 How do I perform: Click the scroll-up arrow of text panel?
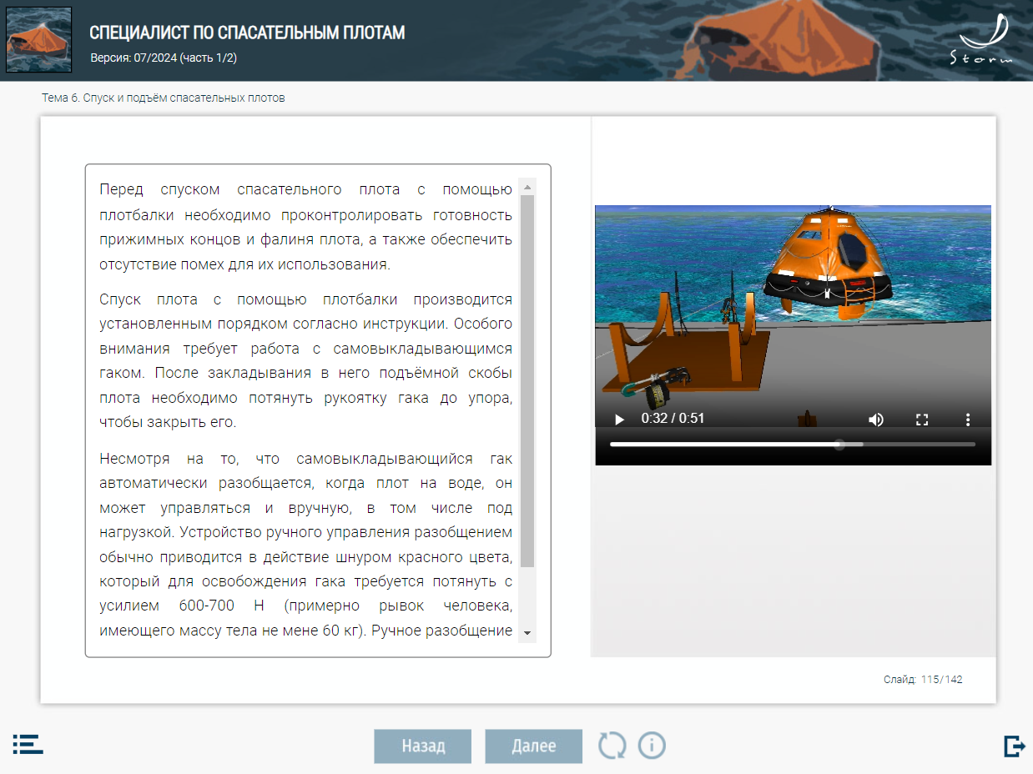[x=527, y=186]
